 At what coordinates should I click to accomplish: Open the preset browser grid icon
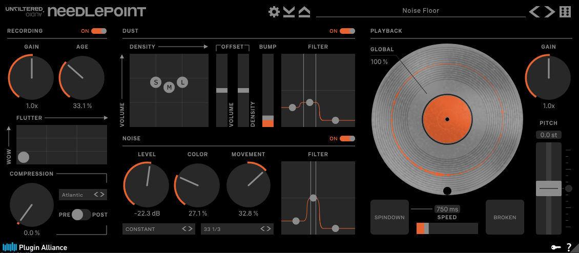pos(565,12)
